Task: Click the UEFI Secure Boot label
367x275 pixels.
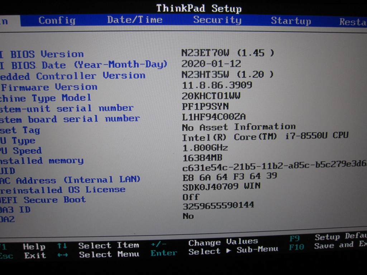Action: [43, 200]
